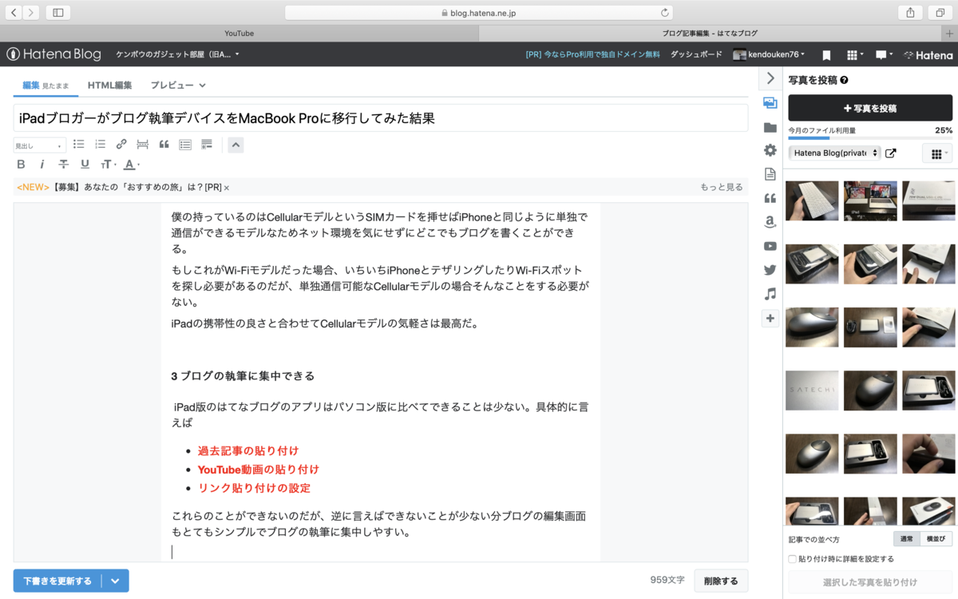Underline the selected text
The height and width of the screenshot is (599, 958).
point(85,165)
